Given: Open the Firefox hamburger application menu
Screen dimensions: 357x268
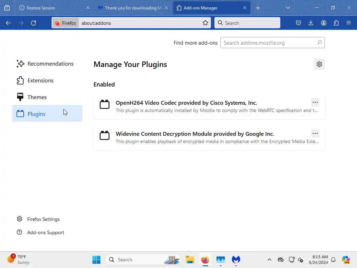Looking at the screenshot, I should pos(349,23).
